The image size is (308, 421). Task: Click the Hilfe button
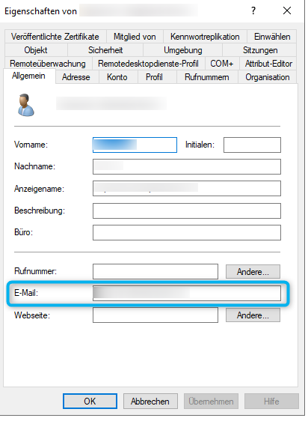(x=271, y=401)
